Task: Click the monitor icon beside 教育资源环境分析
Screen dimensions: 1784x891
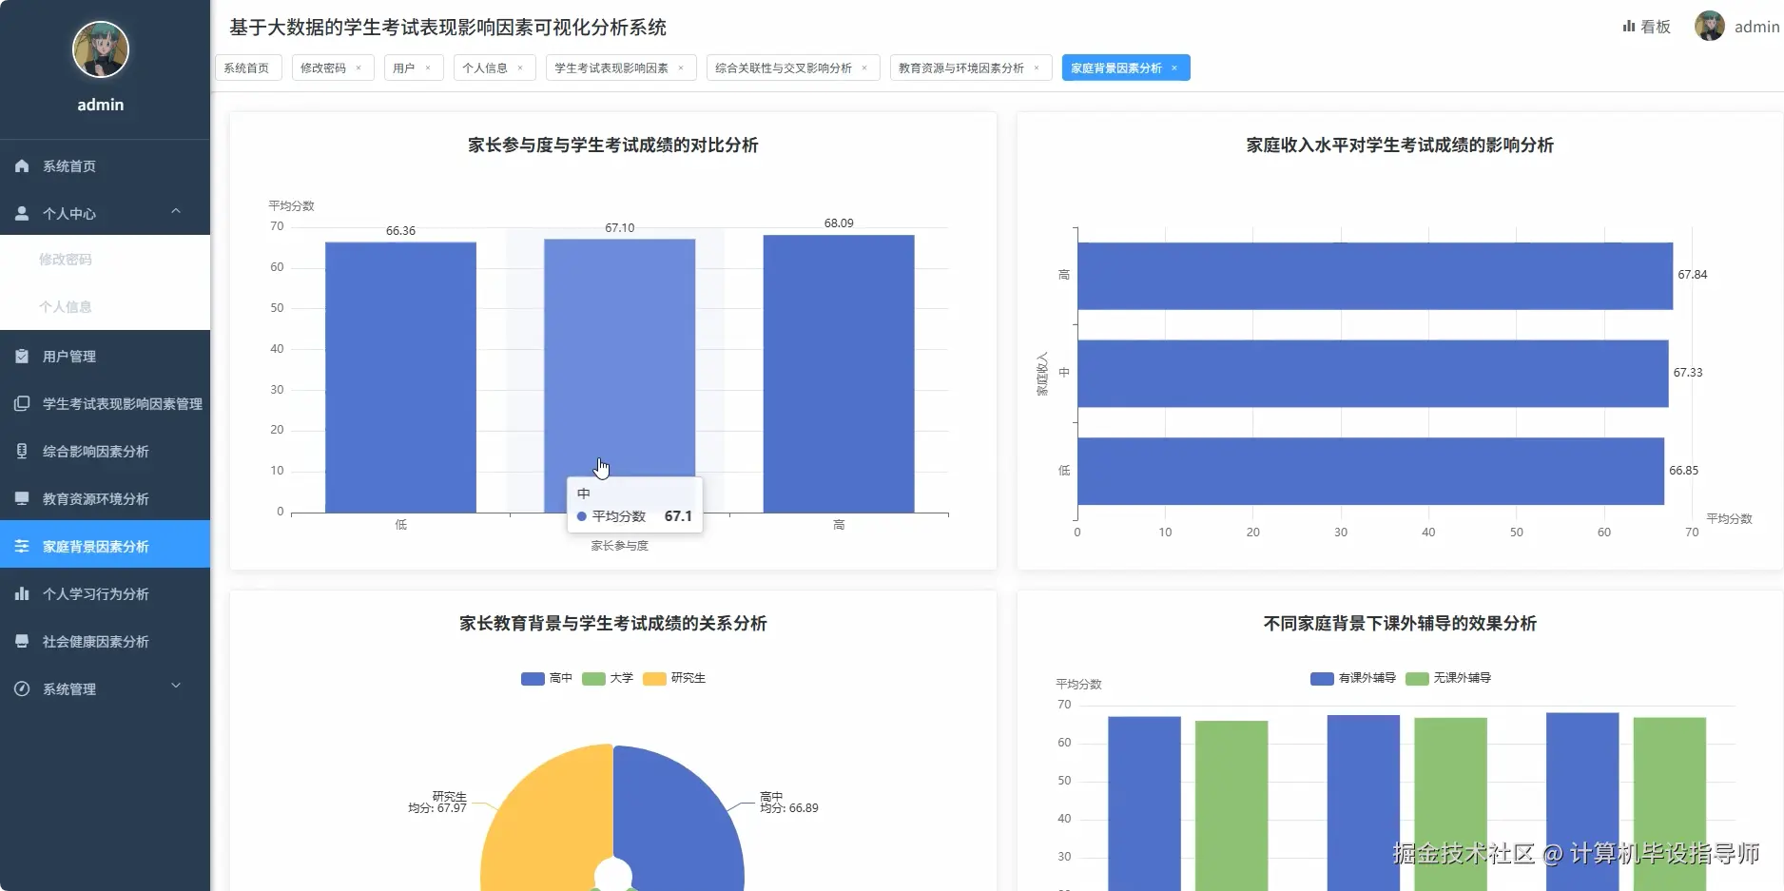Action: pos(22,498)
